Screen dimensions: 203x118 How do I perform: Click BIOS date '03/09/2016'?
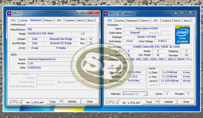tap(61, 68)
